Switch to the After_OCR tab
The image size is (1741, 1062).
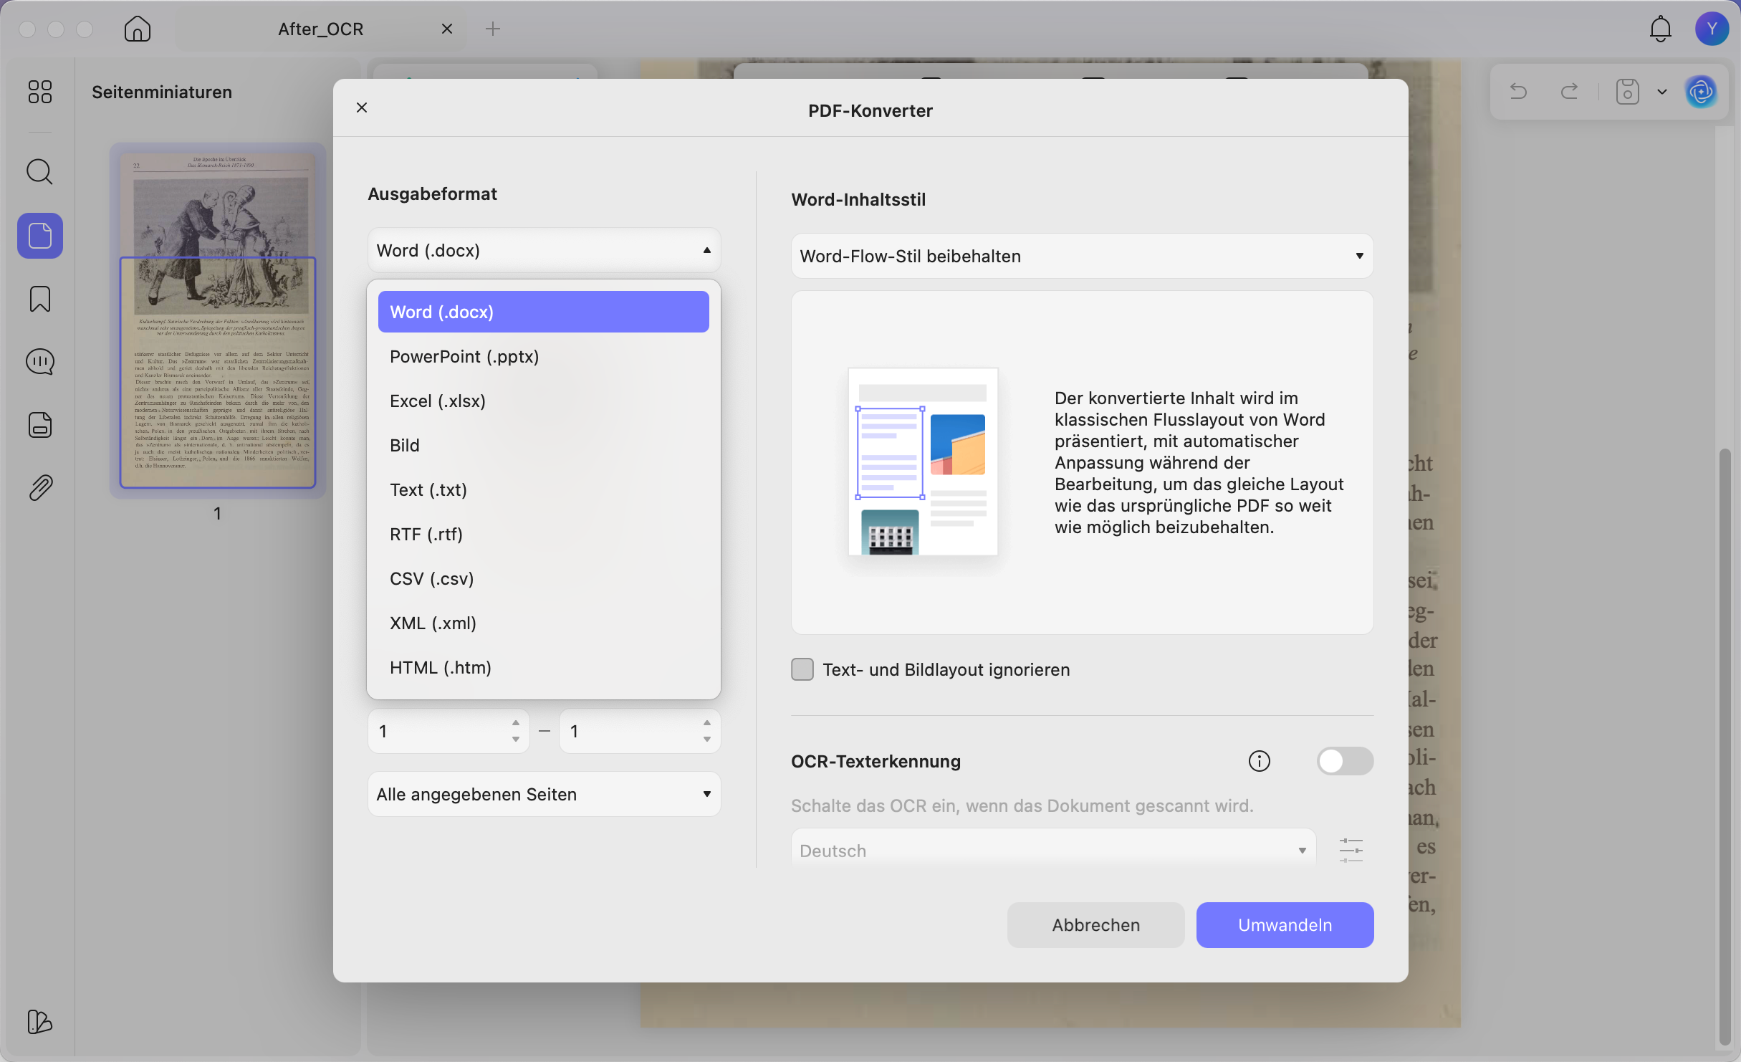pyautogui.click(x=321, y=29)
